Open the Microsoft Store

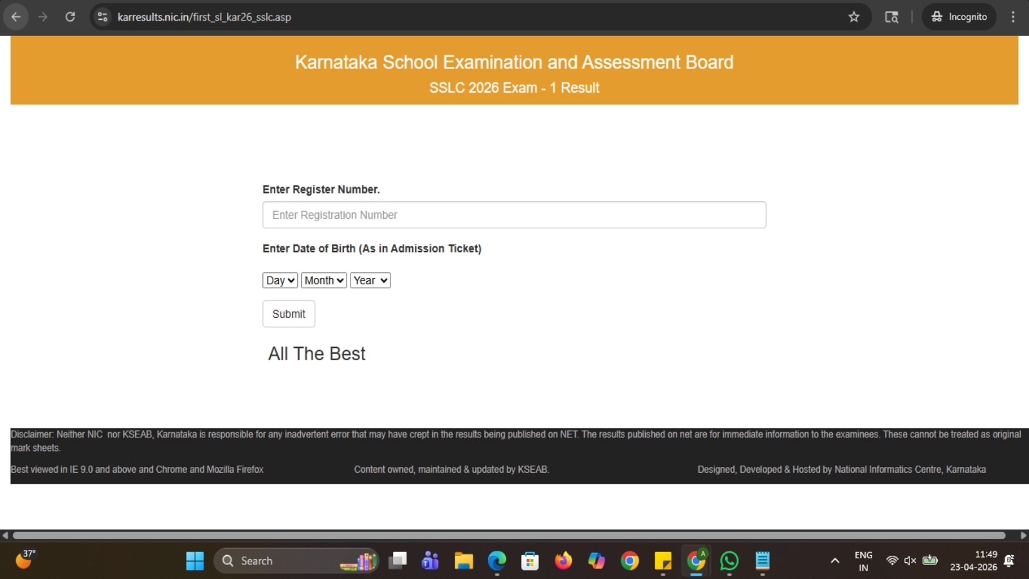pyautogui.click(x=530, y=561)
